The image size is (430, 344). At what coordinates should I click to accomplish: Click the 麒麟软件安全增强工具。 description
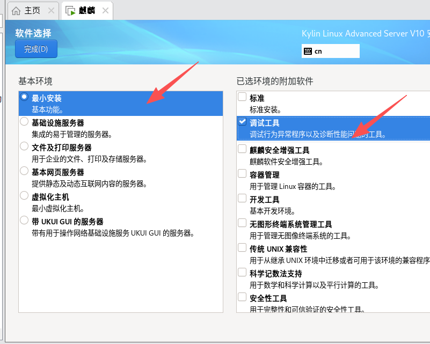pyautogui.click(x=286, y=162)
